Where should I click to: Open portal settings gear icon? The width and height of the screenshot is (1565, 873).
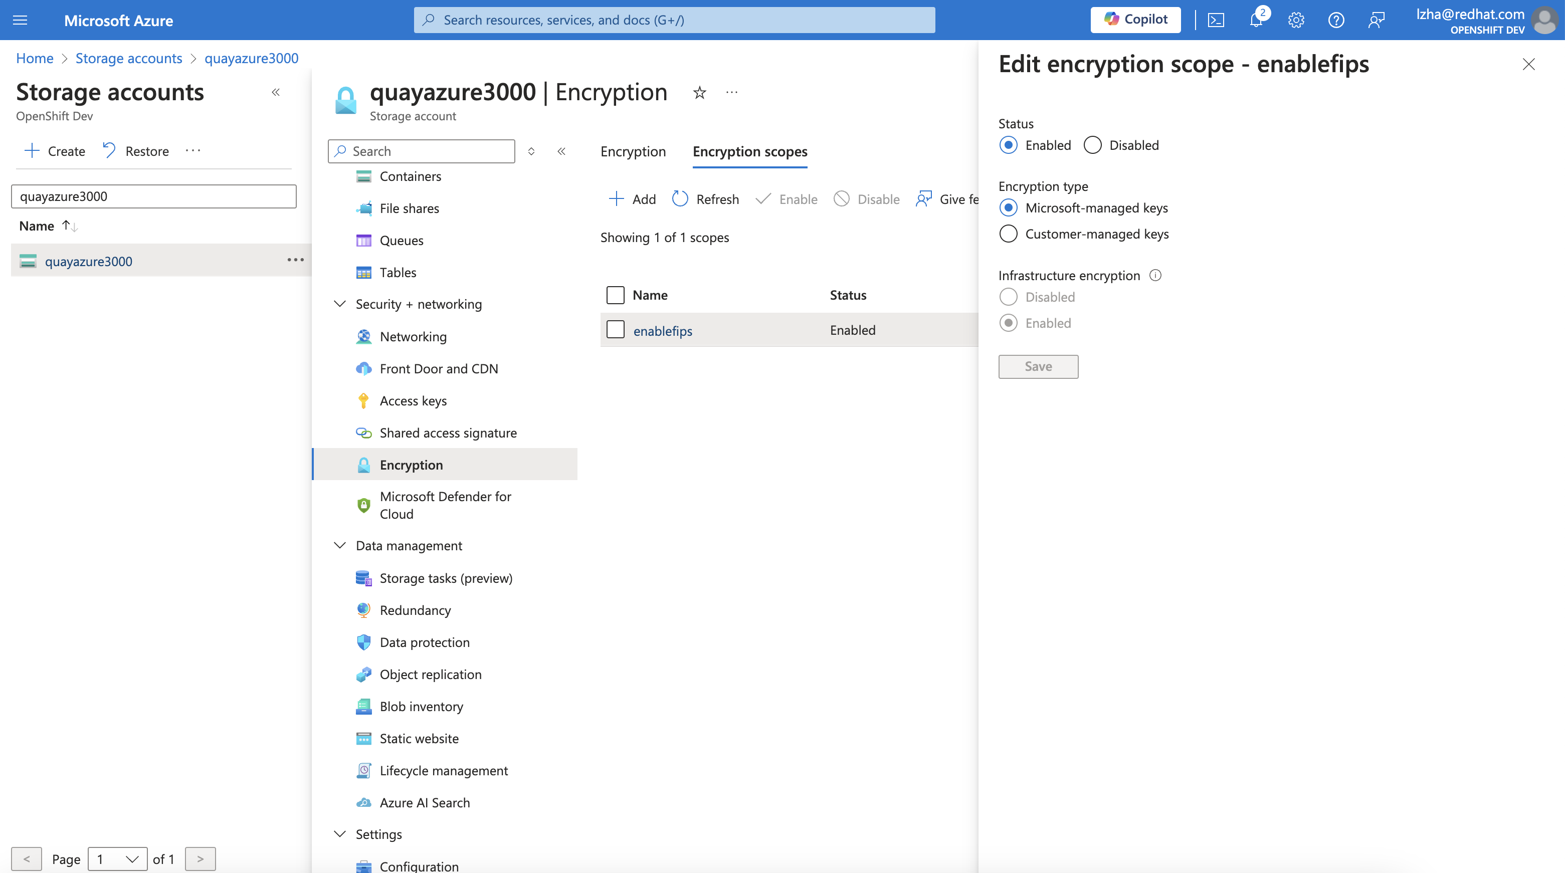(1295, 20)
